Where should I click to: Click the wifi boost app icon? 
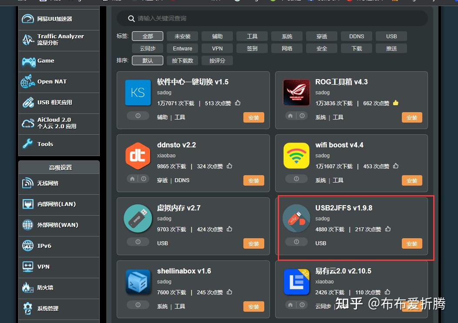296,156
